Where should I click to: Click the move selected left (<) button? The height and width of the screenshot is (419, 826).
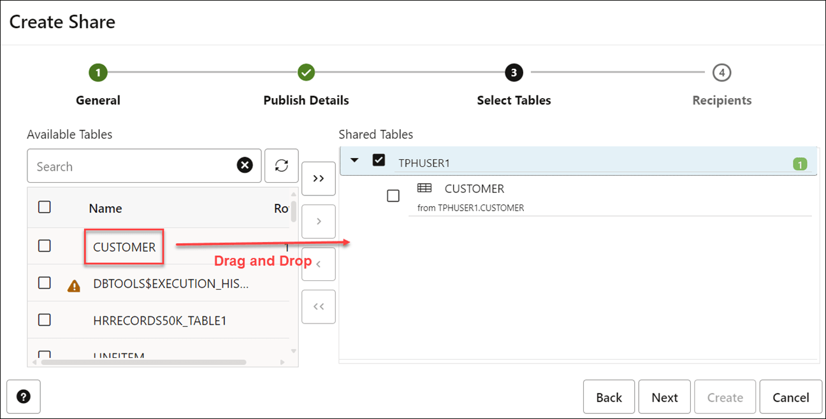click(x=318, y=264)
